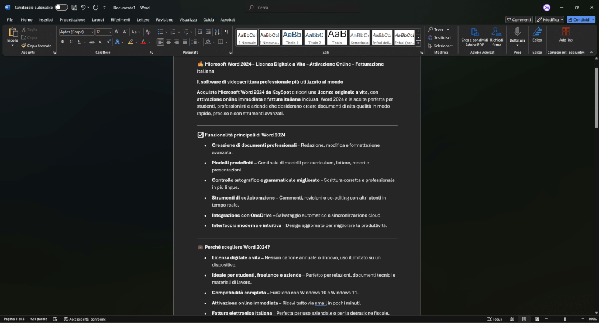This screenshot has width=599, height=323.
Task: Undo the last action
Action: pos(83,7)
